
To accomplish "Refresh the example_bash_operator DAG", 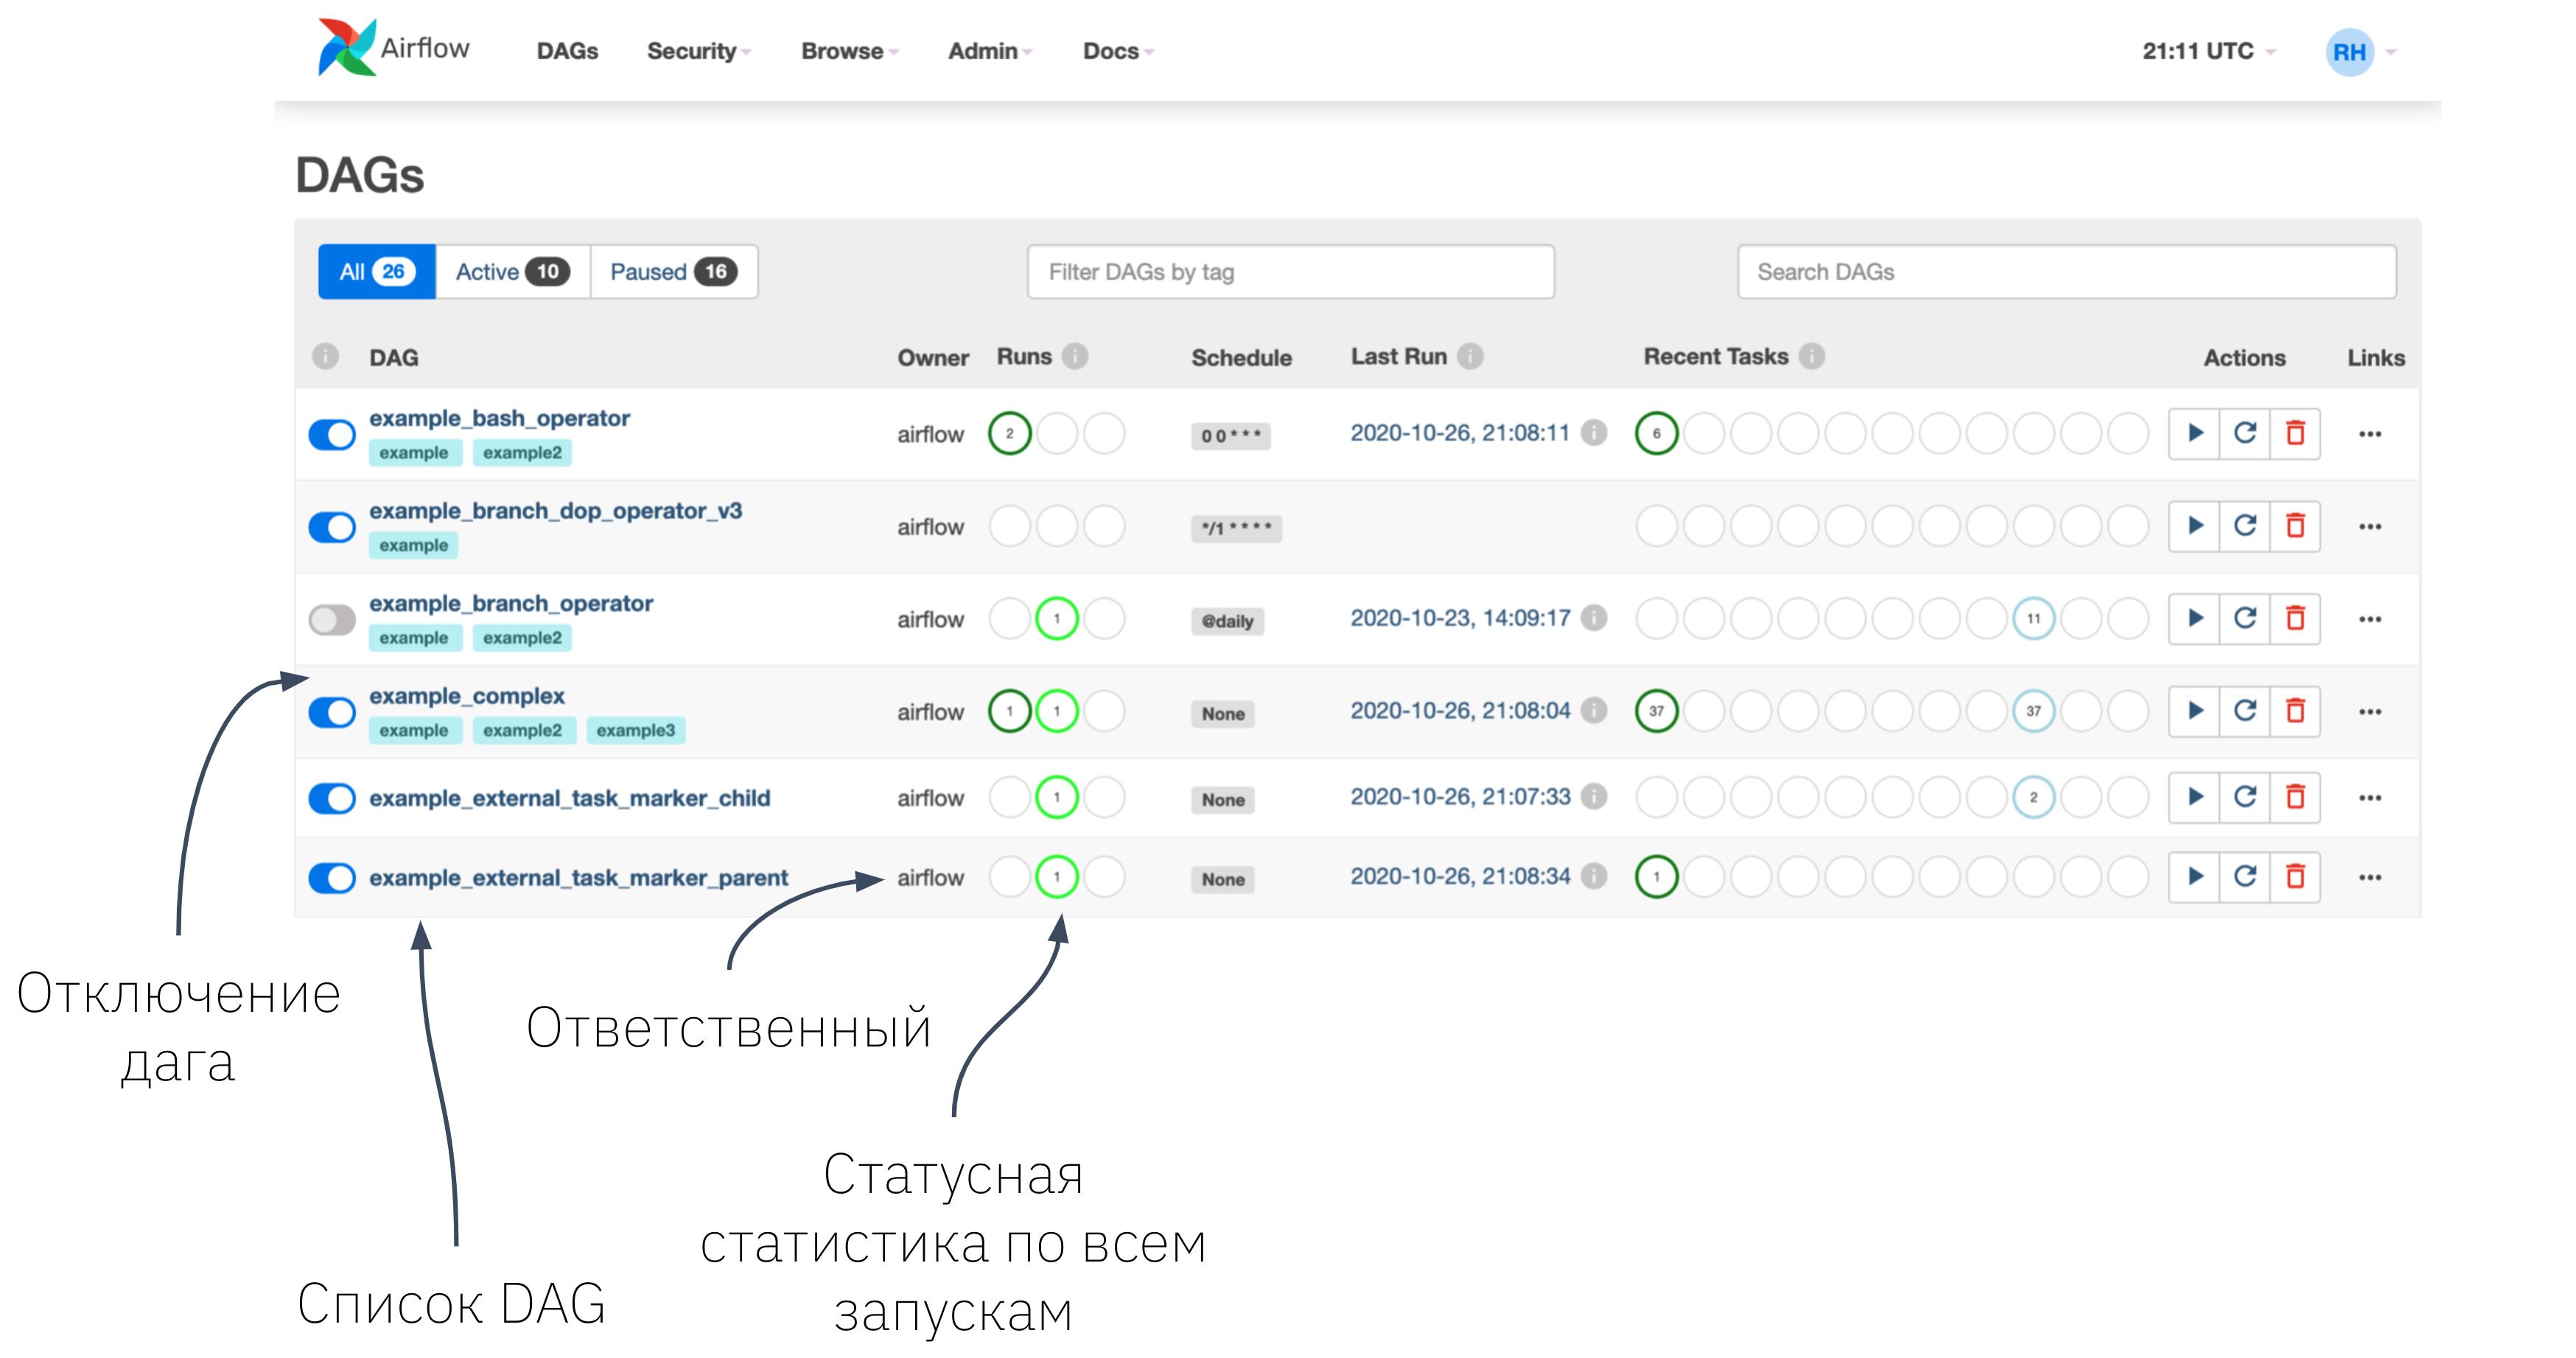I will tap(2245, 434).
